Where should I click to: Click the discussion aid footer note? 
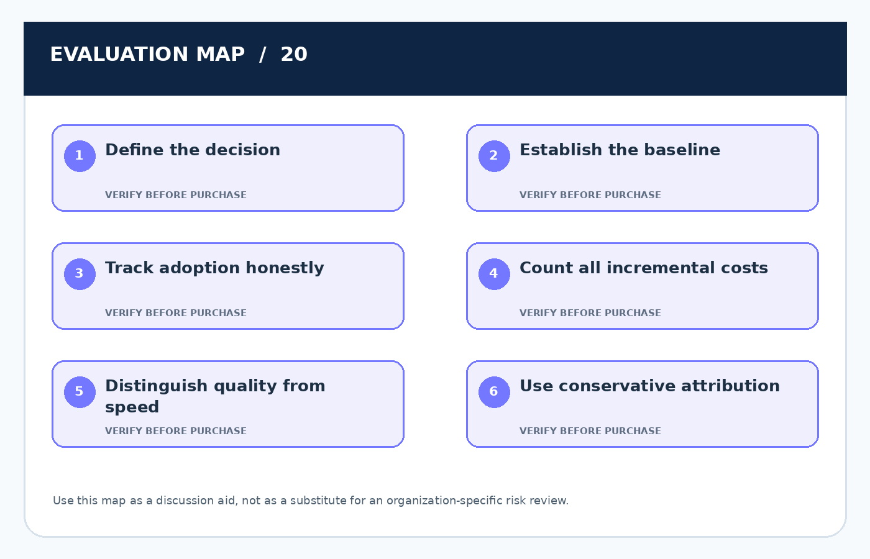pyautogui.click(x=311, y=501)
